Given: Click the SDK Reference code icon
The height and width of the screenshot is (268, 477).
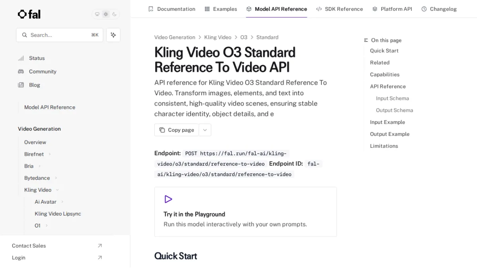Looking at the screenshot, I should [319, 9].
